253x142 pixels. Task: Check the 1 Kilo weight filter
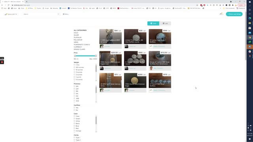coord(74,65)
